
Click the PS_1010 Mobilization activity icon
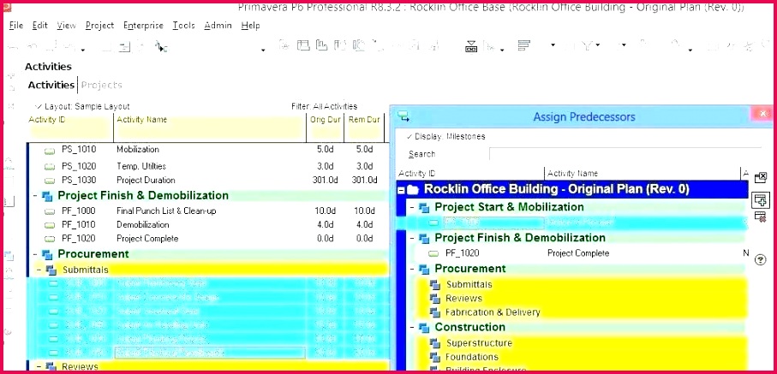[x=50, y=150]
